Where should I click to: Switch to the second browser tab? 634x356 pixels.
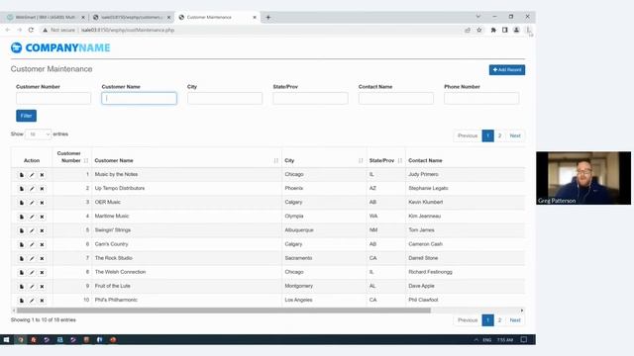tap(132, 18)
